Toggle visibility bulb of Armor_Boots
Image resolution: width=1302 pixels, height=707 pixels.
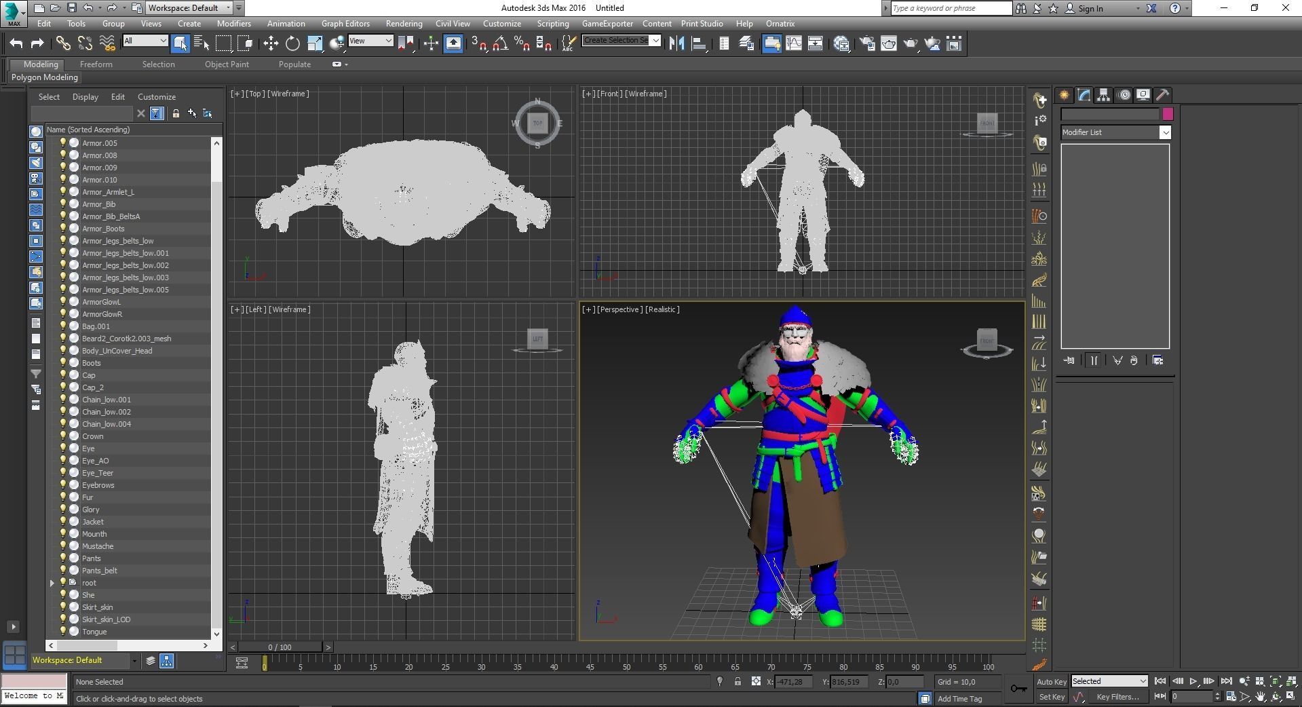tap(63, 229)
